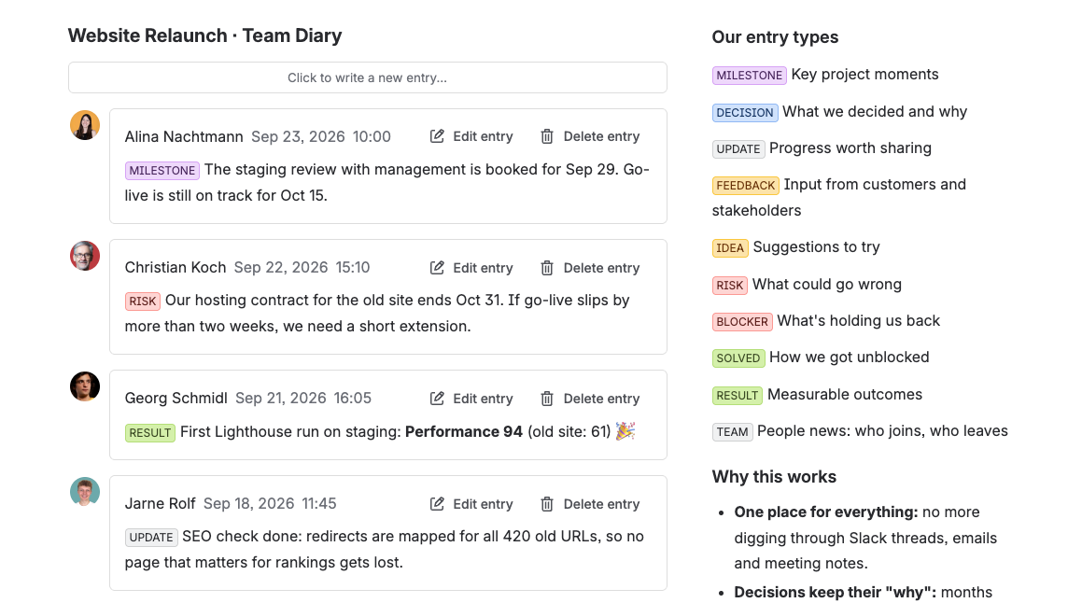Select the BLOCKER badge in entry types list
Viewport: 1068px width, 603px height.
pos(742,322)
